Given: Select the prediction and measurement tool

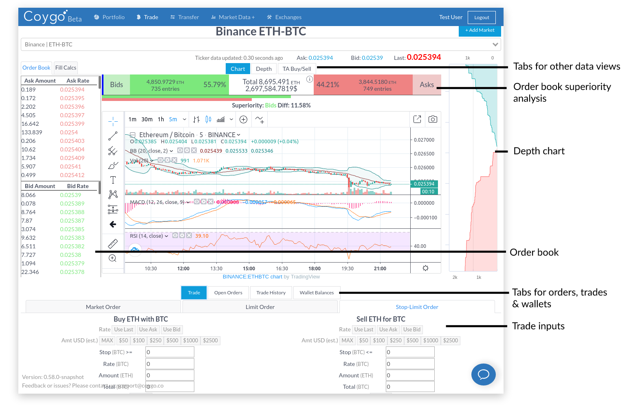Looking at the screenshot, I should pyautogui.click(x=113, y=209).
